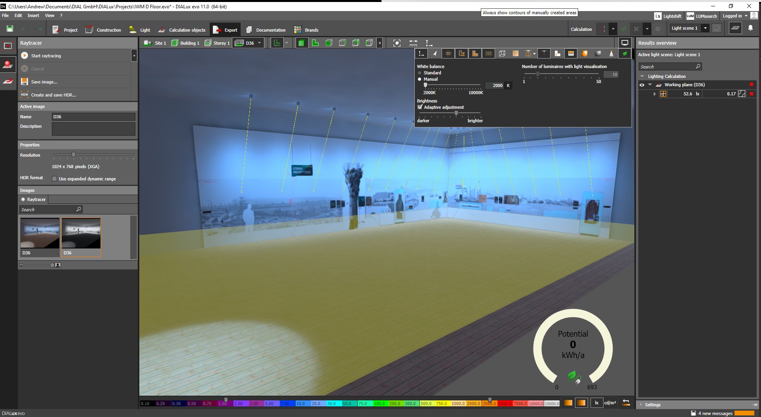Switch to the Documentation tab

[266, 30]
